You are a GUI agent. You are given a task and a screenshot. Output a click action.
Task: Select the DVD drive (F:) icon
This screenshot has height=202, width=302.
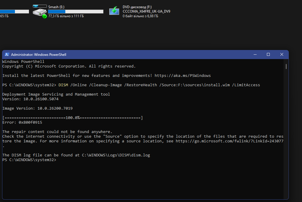114,11
